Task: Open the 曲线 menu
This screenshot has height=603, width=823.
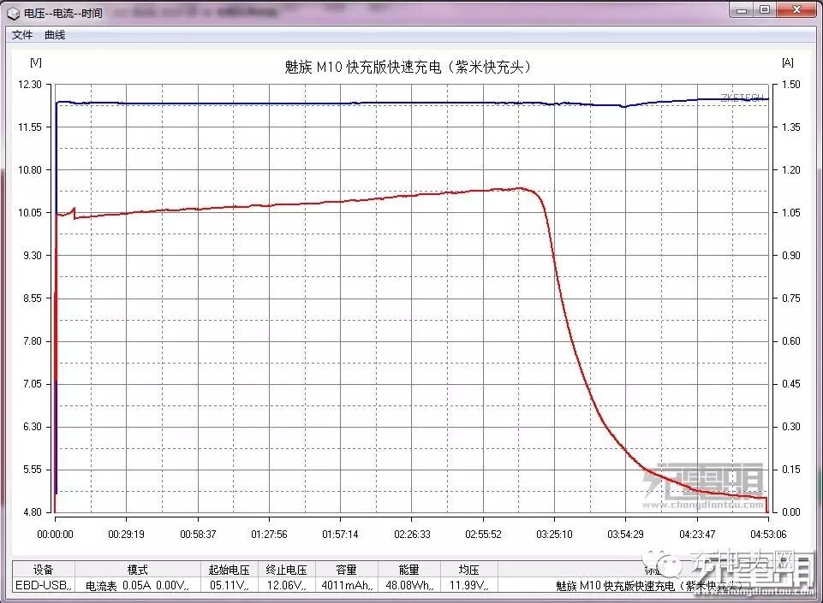Action: [x=55, y=35]
